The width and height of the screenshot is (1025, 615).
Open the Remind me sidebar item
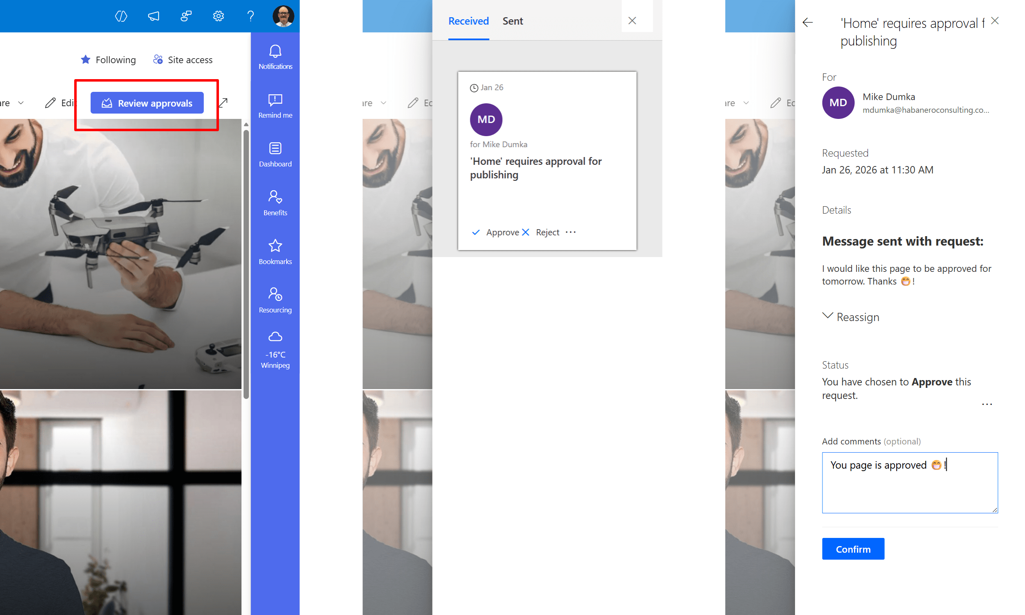[275, 106]
